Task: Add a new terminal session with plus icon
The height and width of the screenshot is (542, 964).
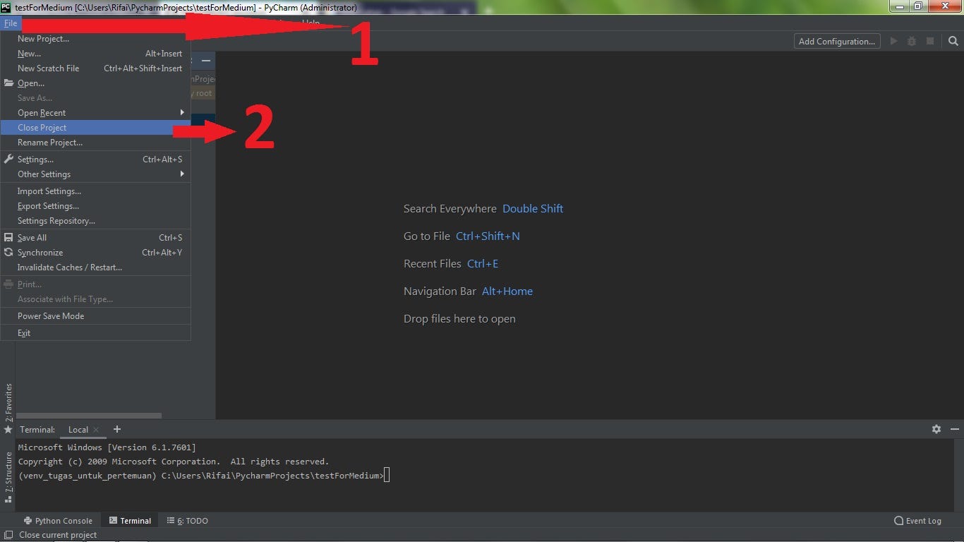Action: click(116, 429)
